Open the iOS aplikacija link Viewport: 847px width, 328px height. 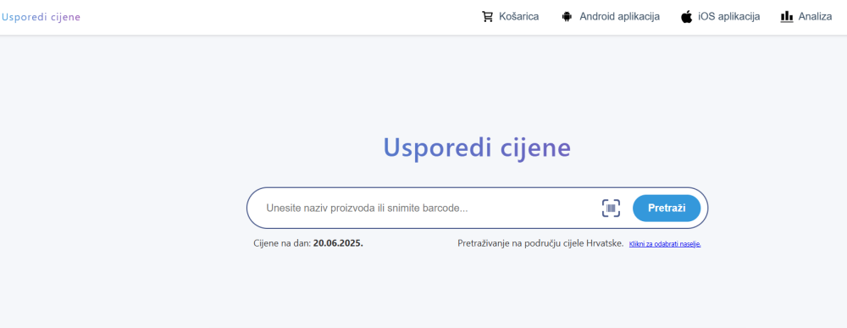coord(721,17)
